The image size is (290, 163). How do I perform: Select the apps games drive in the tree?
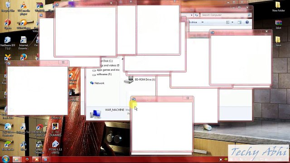(x=106, y=70)
